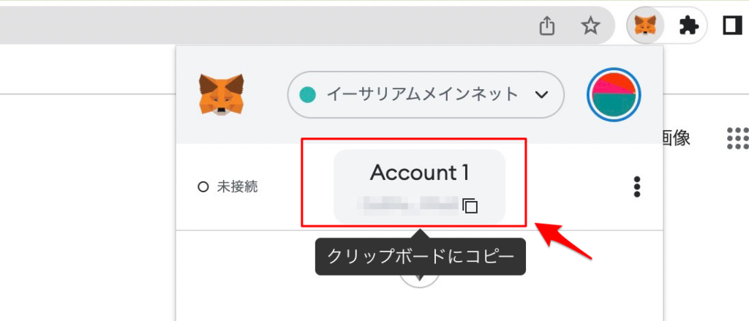The height and width of the screenshot is (321, 749).
Task: Click the round button hidden below tooltip
Action: tap(419, 279)
